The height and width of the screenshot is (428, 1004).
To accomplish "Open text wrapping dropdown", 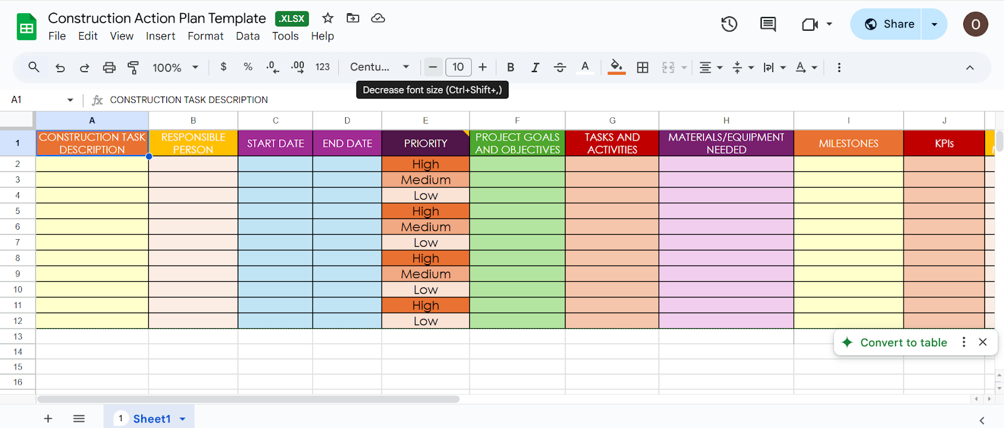I will (774, 67).
